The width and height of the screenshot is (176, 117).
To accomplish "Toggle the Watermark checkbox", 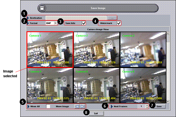I will (119, 23).
